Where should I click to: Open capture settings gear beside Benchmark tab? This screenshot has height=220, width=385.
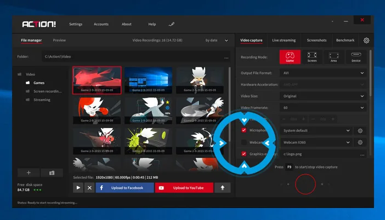pyautogui.click(x=366, y=40)
